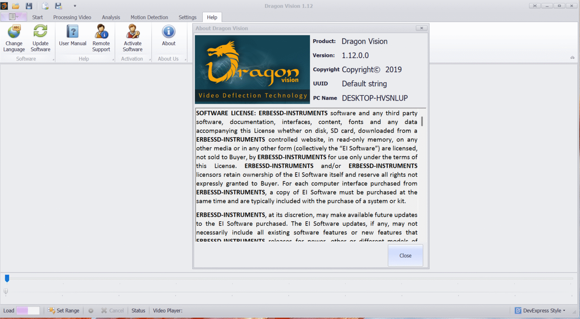This screenshot has width=580, height=319.
Task: Open the Analysis tab
Action: tap(111, 17)
